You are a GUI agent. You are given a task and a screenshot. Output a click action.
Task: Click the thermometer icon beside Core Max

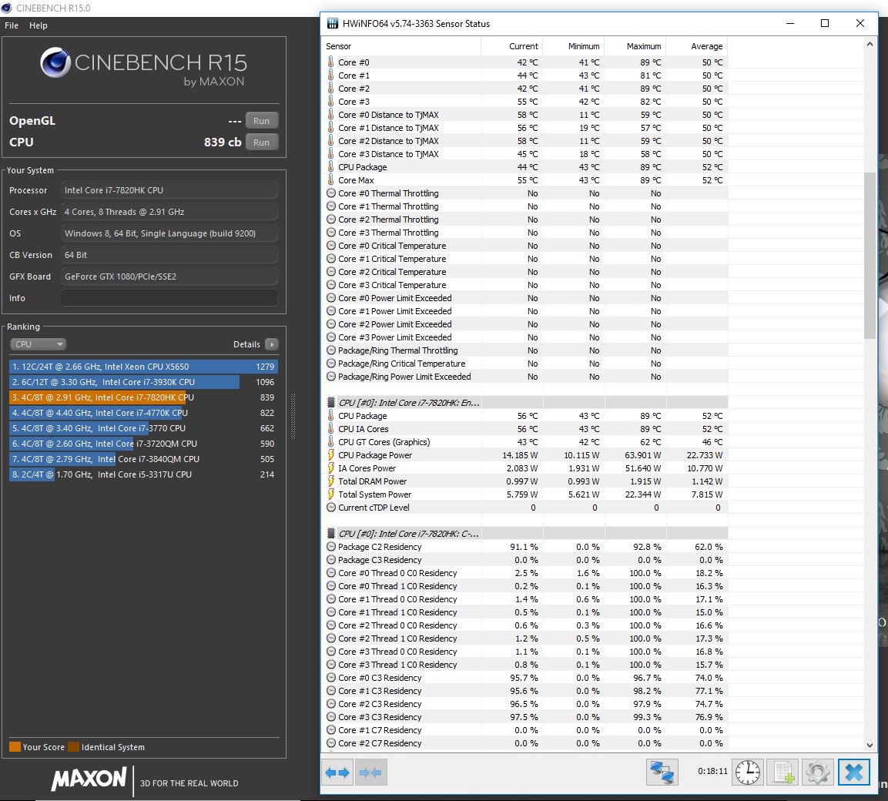coord(330,179)
